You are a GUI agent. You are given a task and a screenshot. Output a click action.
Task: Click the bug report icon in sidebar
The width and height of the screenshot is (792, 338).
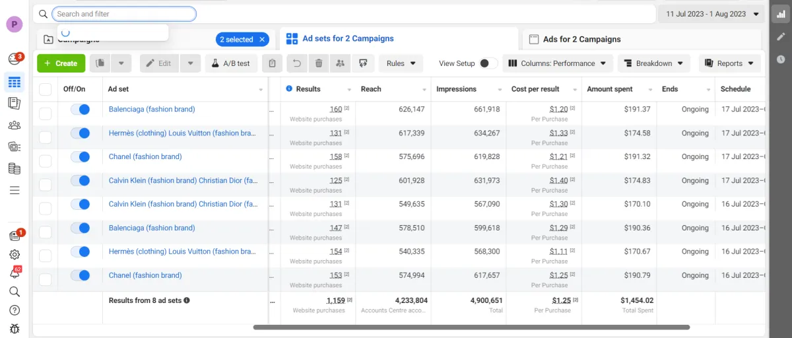15,328
